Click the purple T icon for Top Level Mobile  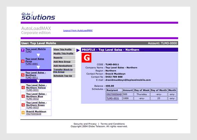23,50
